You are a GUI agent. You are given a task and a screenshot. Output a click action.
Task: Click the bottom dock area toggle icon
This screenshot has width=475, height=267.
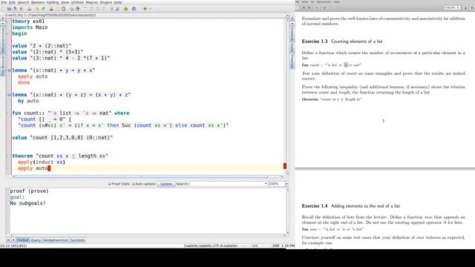pos(8,240)
